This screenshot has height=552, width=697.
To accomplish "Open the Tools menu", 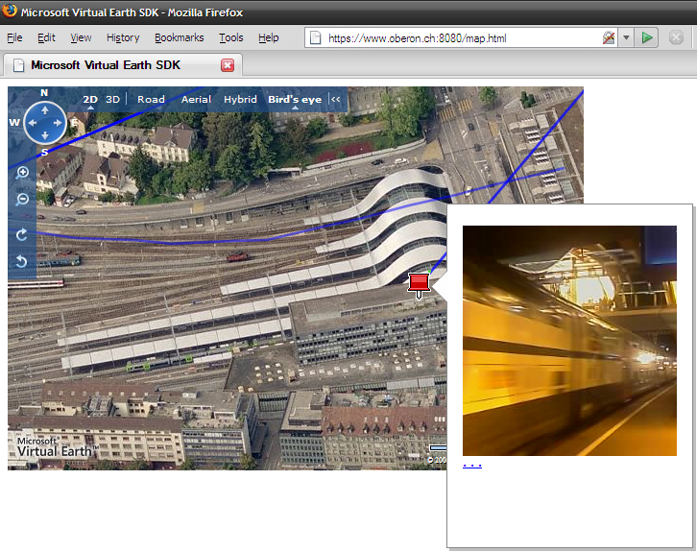I will click(231, 37).
